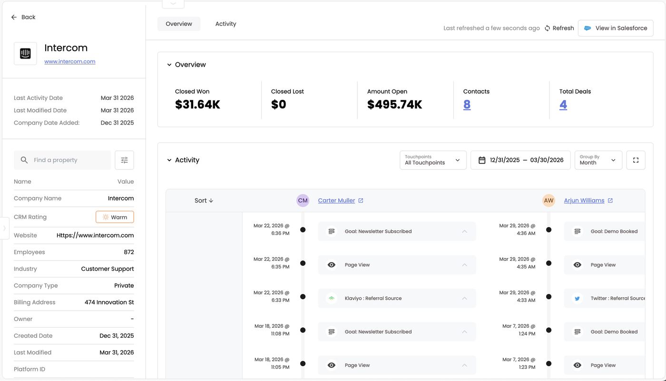Click the Back arrow icon
Image resolution: width=666 pixels, height=381 pixels.
pyautogui.click(x=14, y=17)
